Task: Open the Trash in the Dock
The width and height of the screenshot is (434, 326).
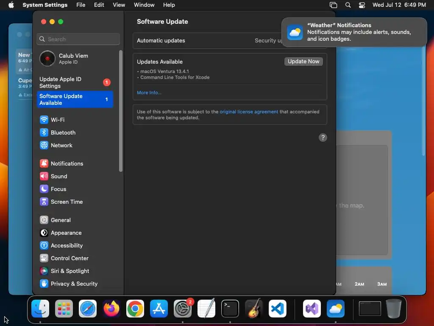Action: pyautogui.click(x=394, y=309)
